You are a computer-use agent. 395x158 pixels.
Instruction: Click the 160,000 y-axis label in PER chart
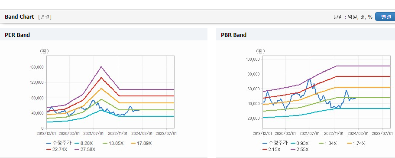[x=36, y=67]
